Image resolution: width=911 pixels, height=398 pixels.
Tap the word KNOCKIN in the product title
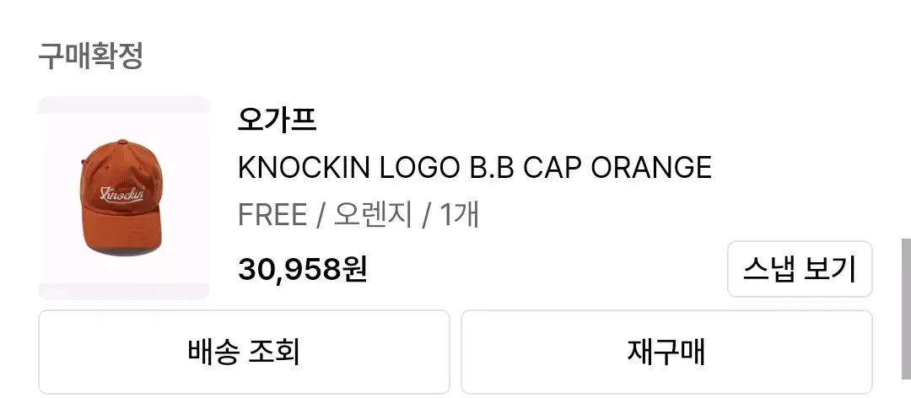click(x=304, y=168)
